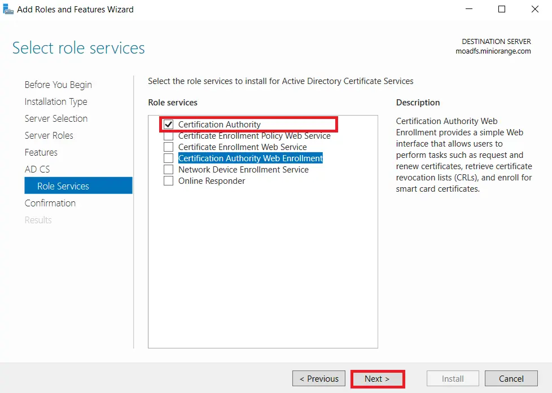Navigate to Server Selection

[x=56, y=118]
